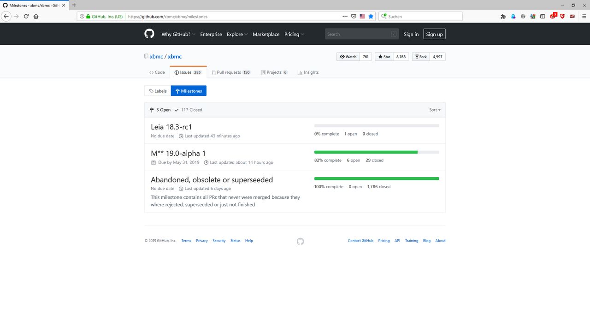Go back with the browser back arrow
Viewport: 590px width, 332px height.
click(x=6, y=16)
